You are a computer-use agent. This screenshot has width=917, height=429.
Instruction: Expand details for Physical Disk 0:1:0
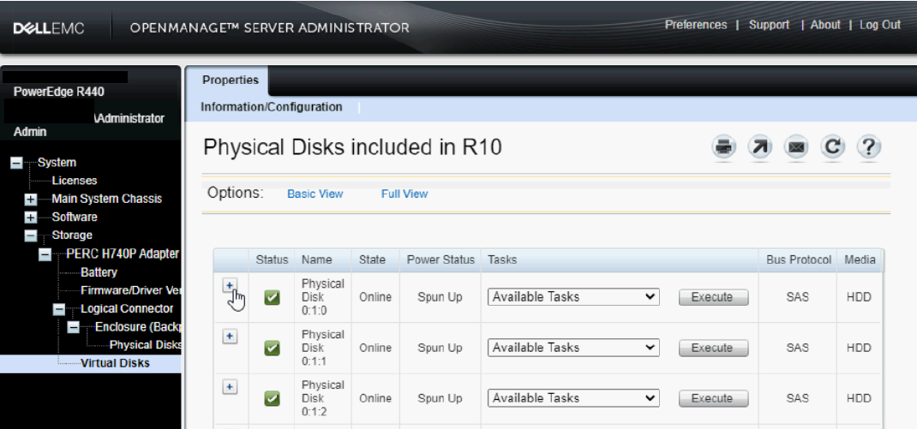pyautogui.click(x=230, y=286)
